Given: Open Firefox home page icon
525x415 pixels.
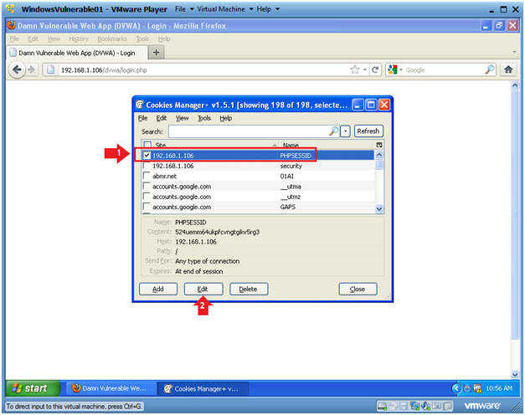Looking at the screenshot, I should [508, 69].
